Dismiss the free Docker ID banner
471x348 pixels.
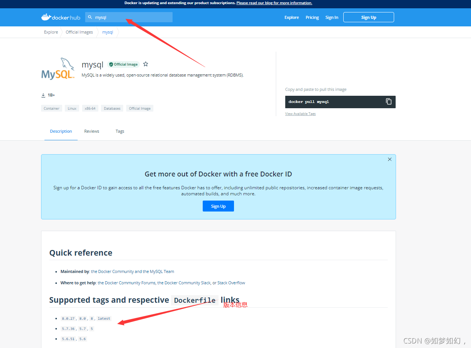tap(390, 159)
